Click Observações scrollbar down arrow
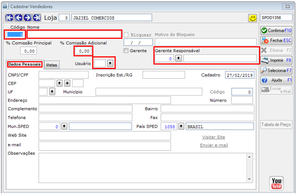Image resolution: width=296 pixels, height=194 pixels. point(249,179)
